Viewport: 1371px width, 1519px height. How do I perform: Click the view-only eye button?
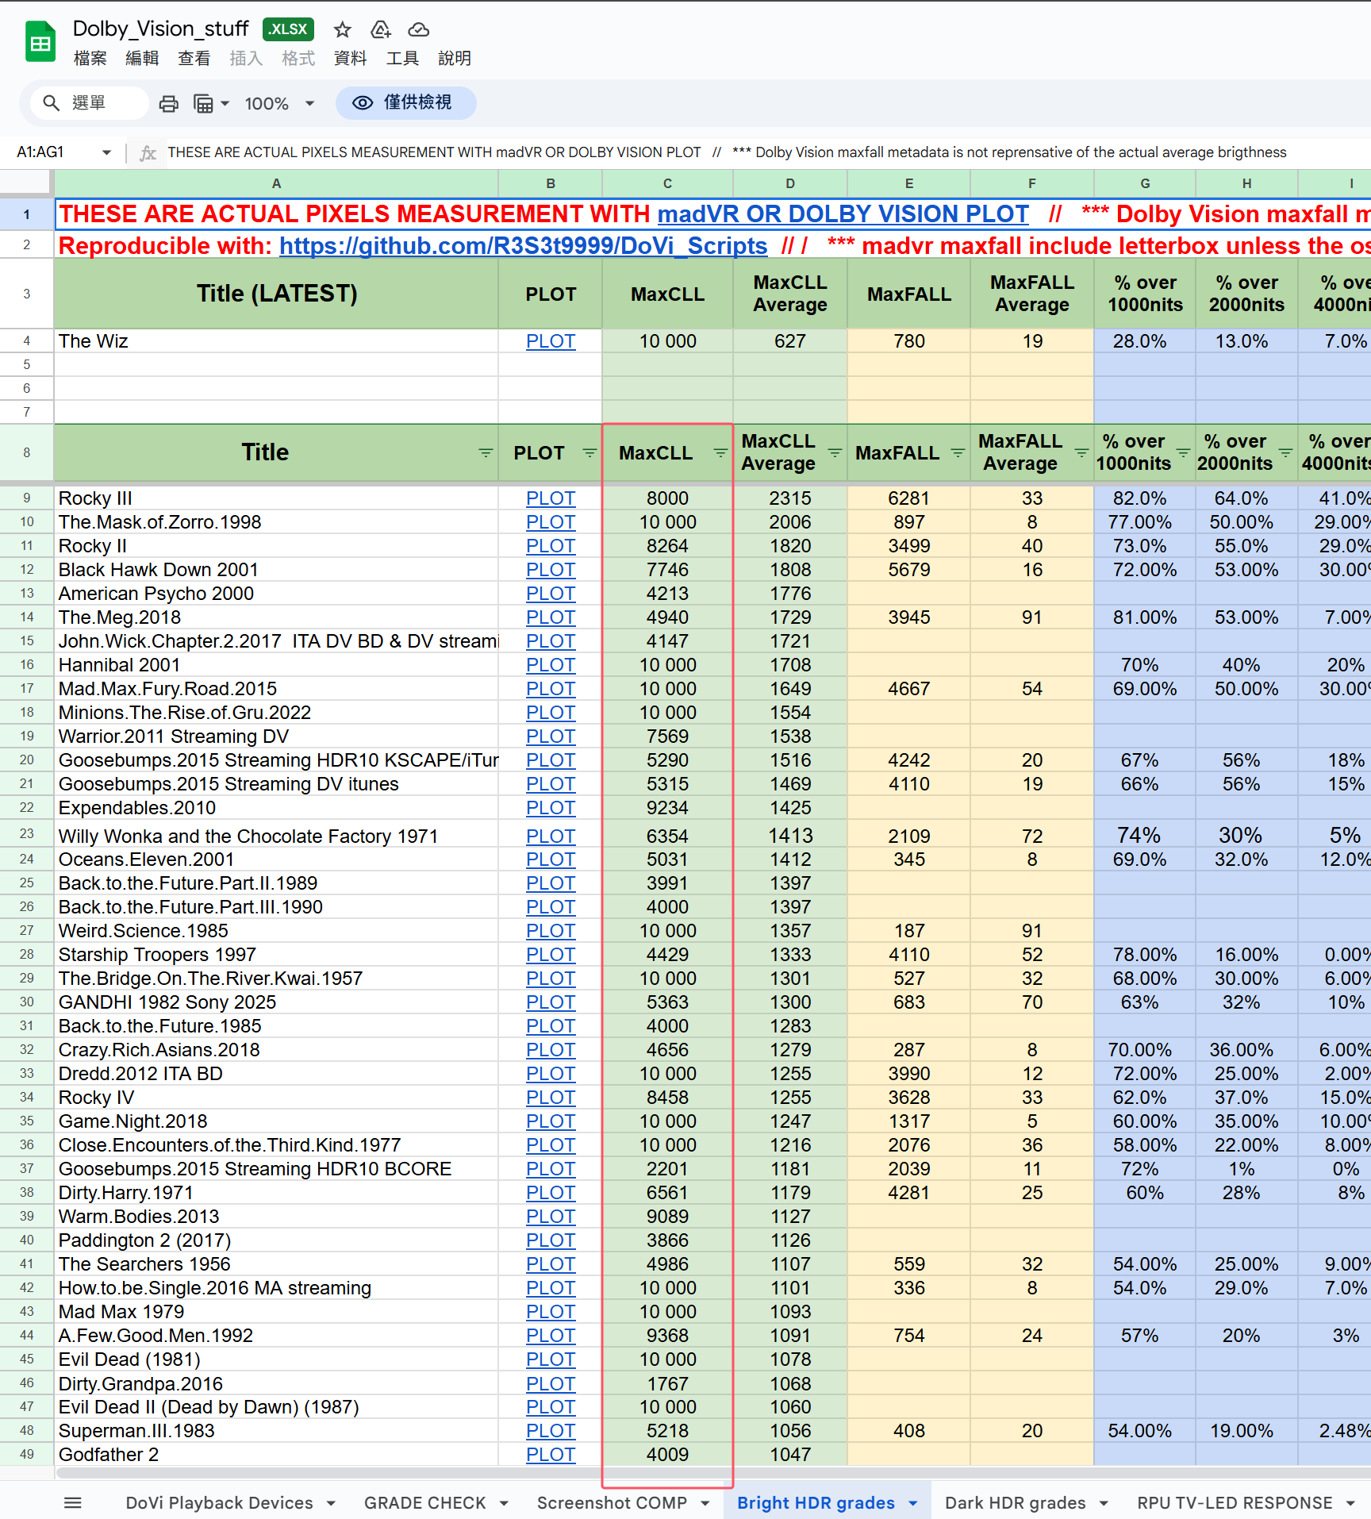(405, 103)
